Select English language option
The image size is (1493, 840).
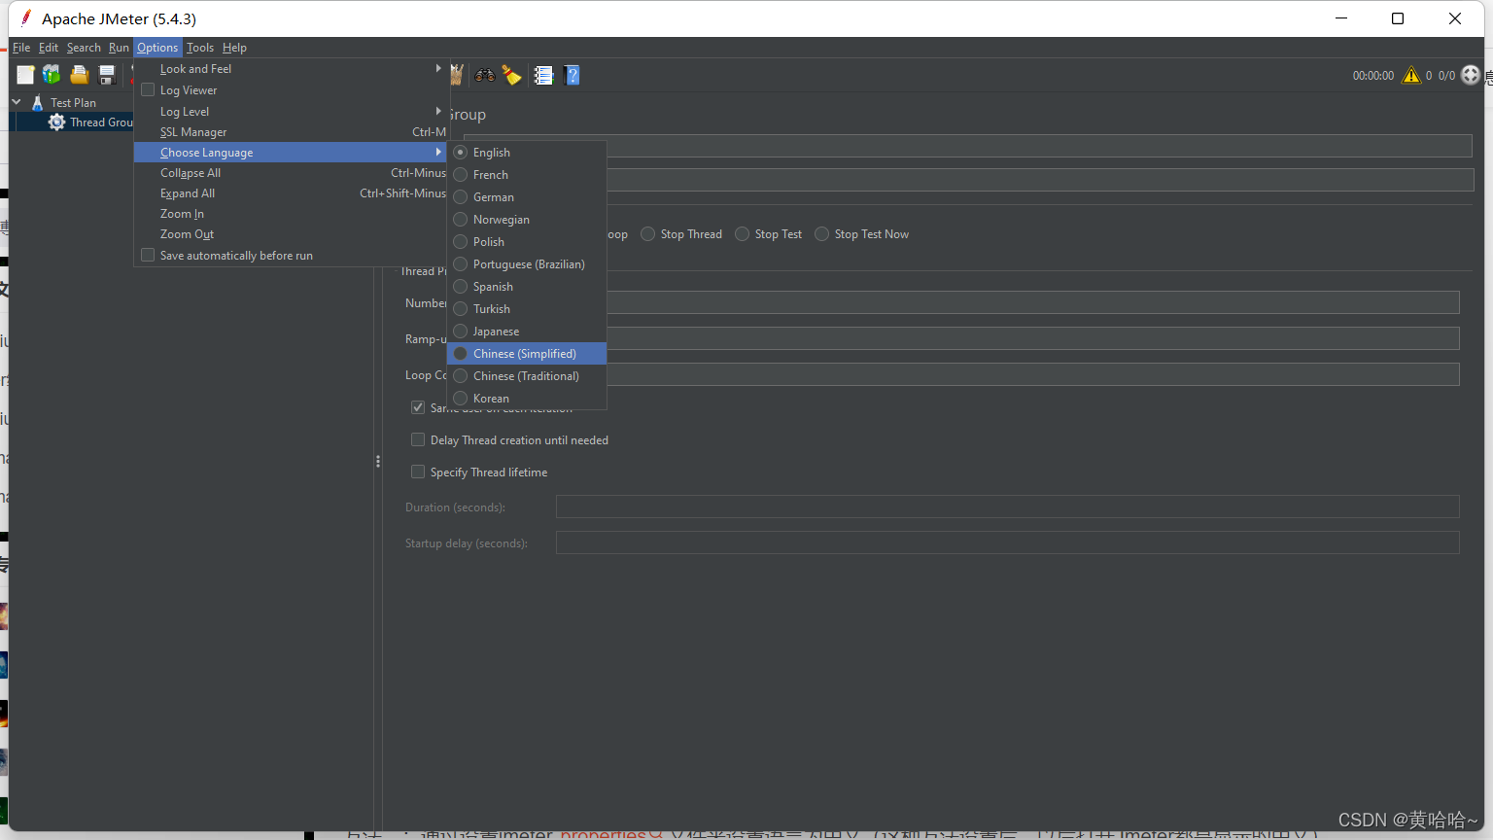pyautogui.click(x=527, y=152)
